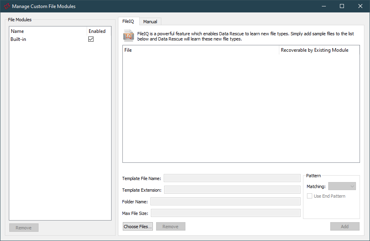The image size is (370, 241).
Task: Click the File column header
Action: tap(201, 50)
